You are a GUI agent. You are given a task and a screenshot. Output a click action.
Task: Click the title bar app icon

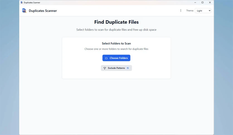point(22,3)
